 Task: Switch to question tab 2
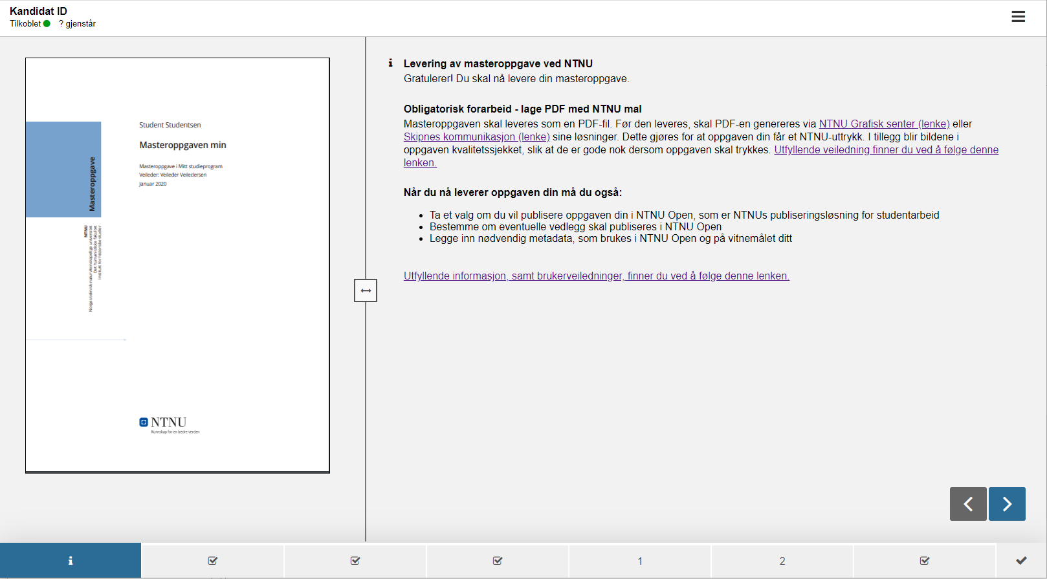tap(782, 561)
